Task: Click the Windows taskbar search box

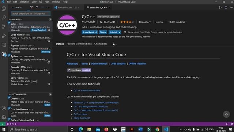Action: 38,129
